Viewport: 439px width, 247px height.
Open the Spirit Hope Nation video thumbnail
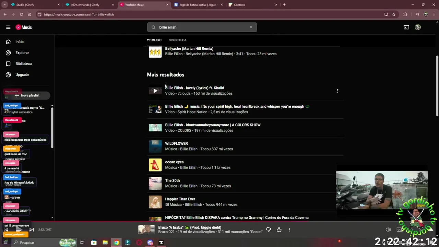point(155,109)
